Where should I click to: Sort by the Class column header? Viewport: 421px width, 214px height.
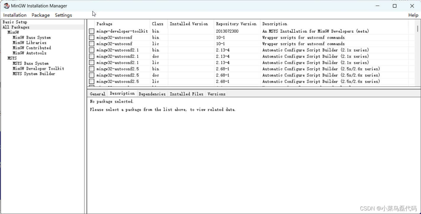pos(159,24)
